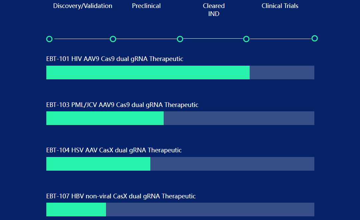This screenshot has height=220, width=360.
Task: Select the second circle marker on the timeline
Action: coord(113,39)
